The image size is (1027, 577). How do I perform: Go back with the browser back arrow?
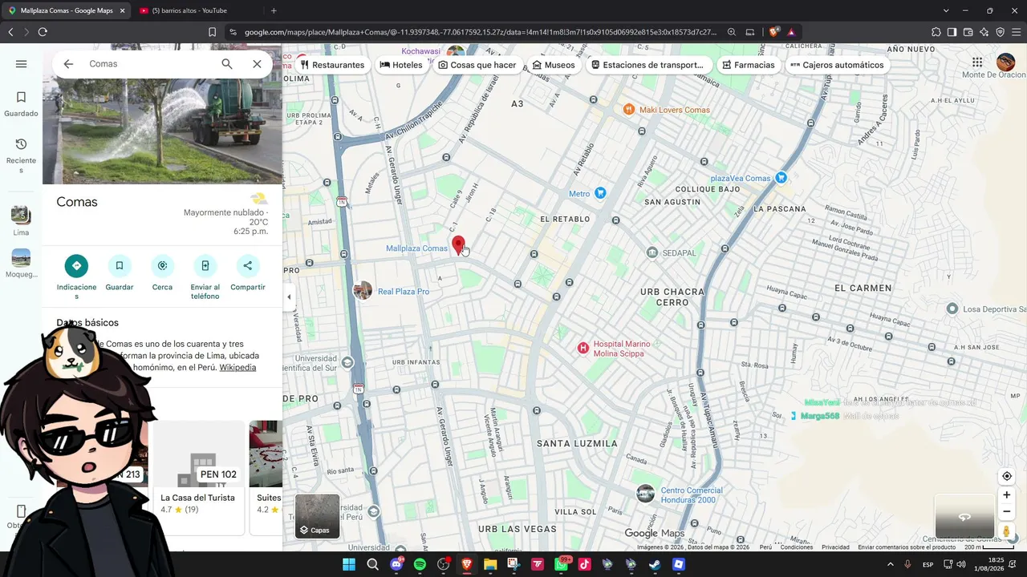tap(10, 32)
